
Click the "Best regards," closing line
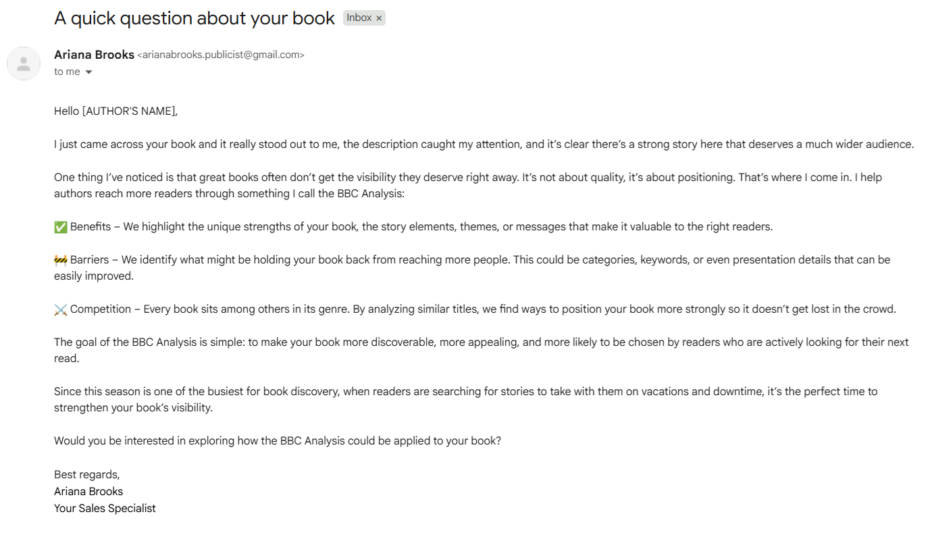[87, 474]
